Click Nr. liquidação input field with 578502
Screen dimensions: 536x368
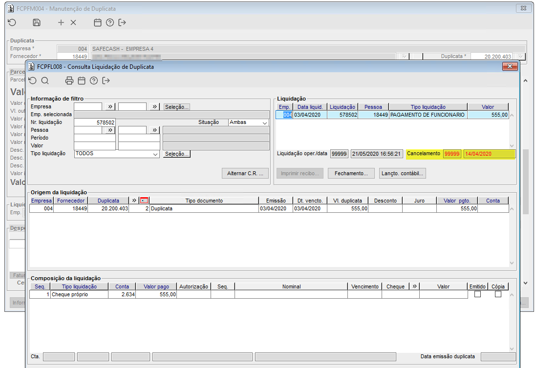pyautogui.click(x=95, y=122)
